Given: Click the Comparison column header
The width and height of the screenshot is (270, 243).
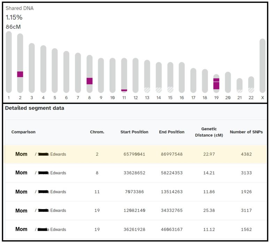Looking at the screenshot, I should tap(23, 132).
